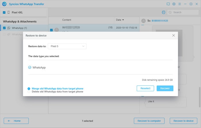This screenshot has width=201, height=128.
Task: Click the chat panel vertical scrollbar
Action: coord(200,97)
